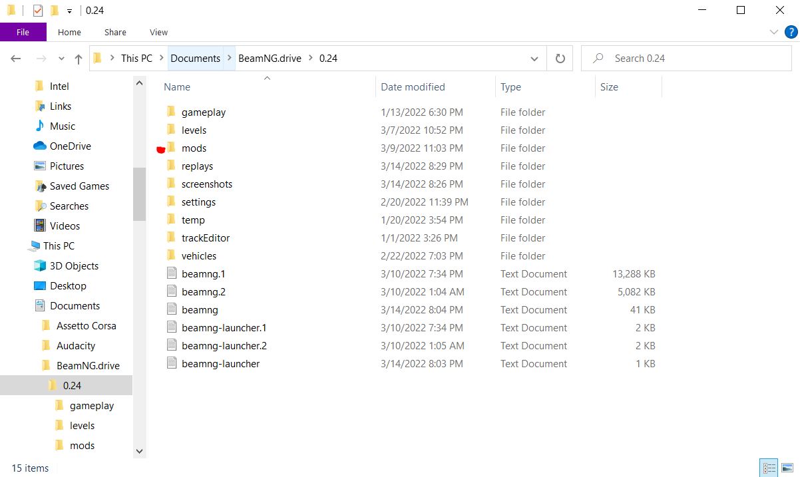Open the address bar history dropdown
The height and width of the screenshot is (477, 800).
point(534,59)
